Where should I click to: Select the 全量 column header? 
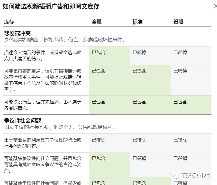[x=97, y=22]
